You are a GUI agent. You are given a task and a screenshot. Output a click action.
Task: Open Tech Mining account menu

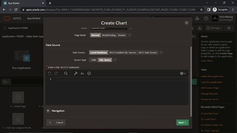pyautogui.click(x=222, y=18)
